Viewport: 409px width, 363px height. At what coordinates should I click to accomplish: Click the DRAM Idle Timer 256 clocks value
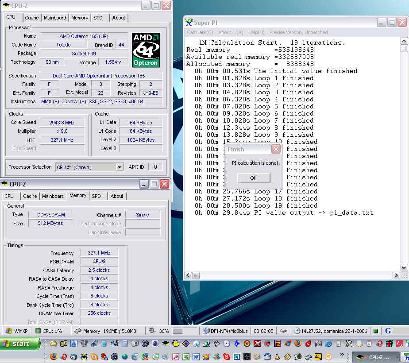(x=99, y=313)
